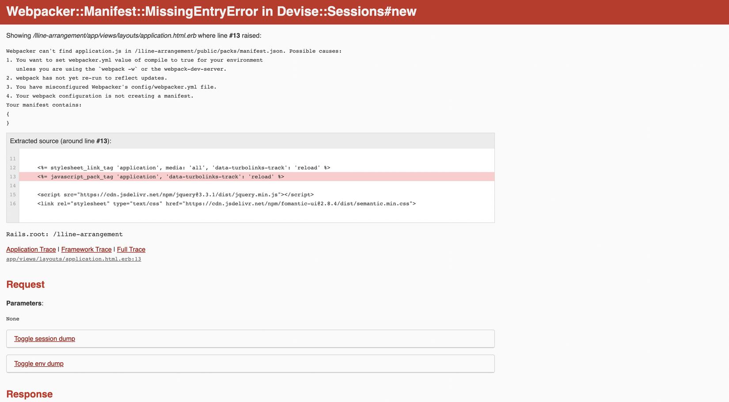Viewport: 729px width, 402px height.
Task: Click the Response section heading
Action: 29,394
